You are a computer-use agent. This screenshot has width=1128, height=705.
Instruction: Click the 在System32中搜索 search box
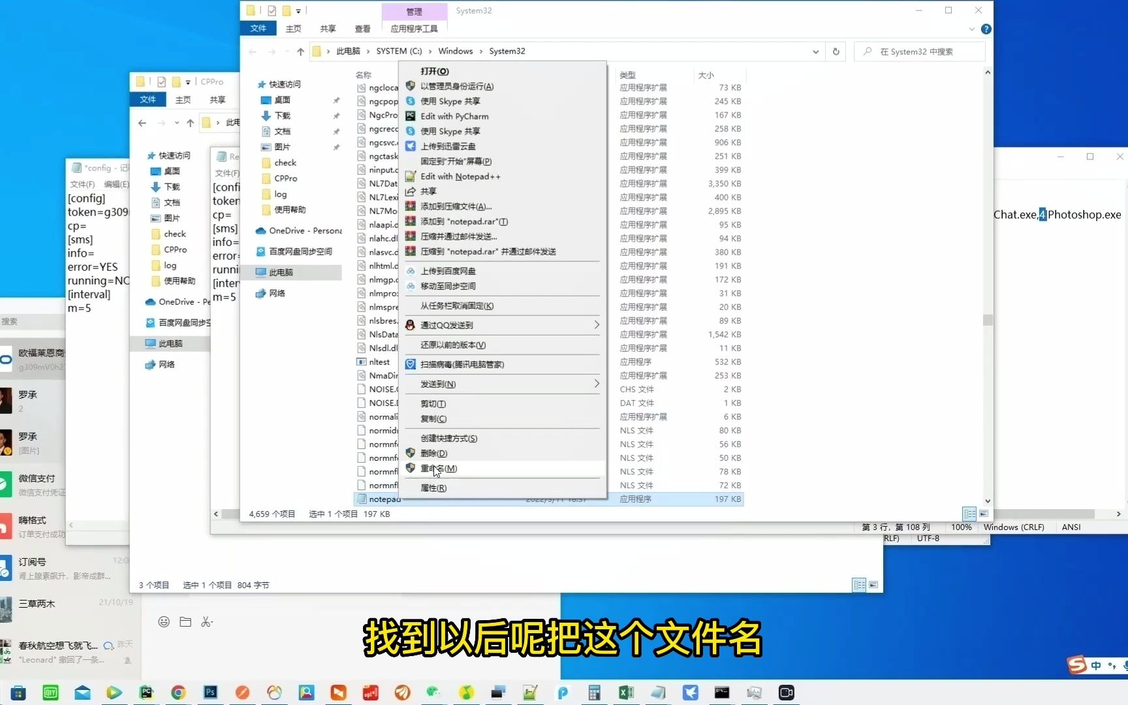click(920, 51)
